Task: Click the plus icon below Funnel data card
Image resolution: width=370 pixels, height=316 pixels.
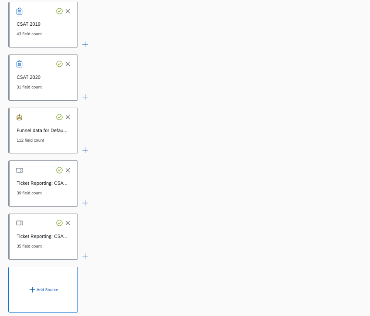Action: pyautogui.click(x=85, y=150)
